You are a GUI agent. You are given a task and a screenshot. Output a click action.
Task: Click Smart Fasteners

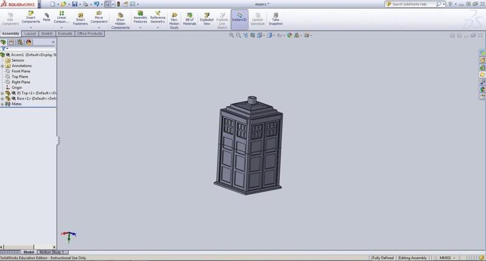pyautogui.click(x=80, y=19)
